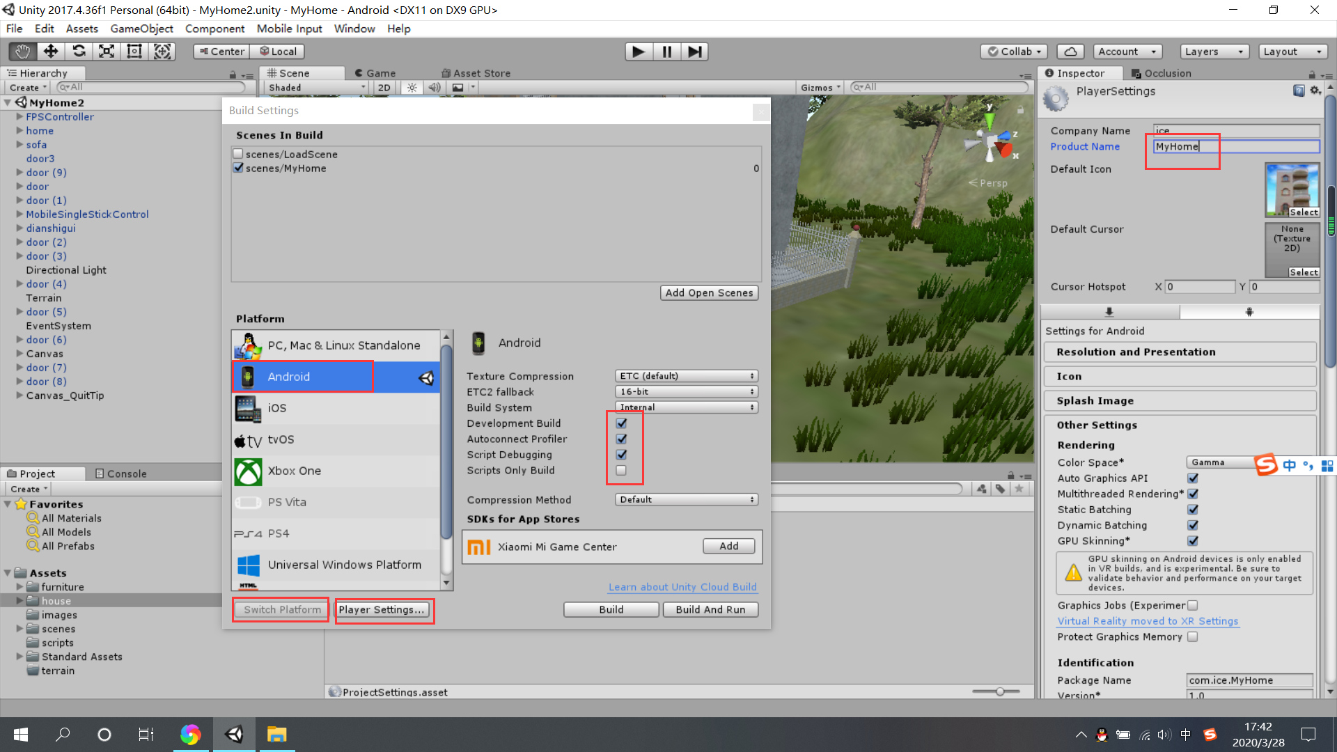Open the Cloud services icon

tap(1070, 52)
